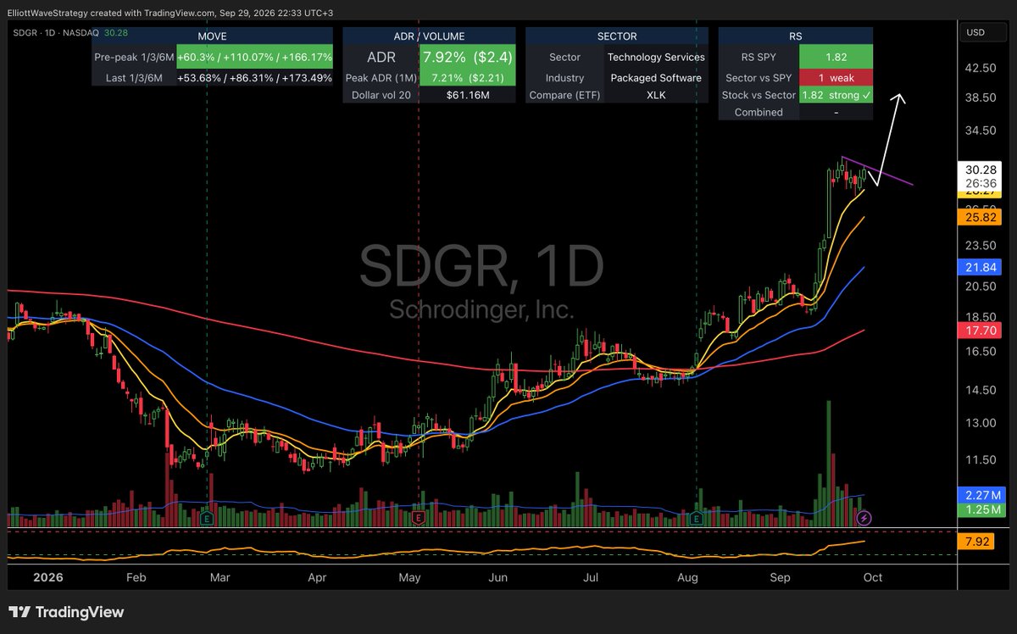This screenshot has width=1017, height=634.
Task: Click the Industry row label
Action: tap(564, 77)
